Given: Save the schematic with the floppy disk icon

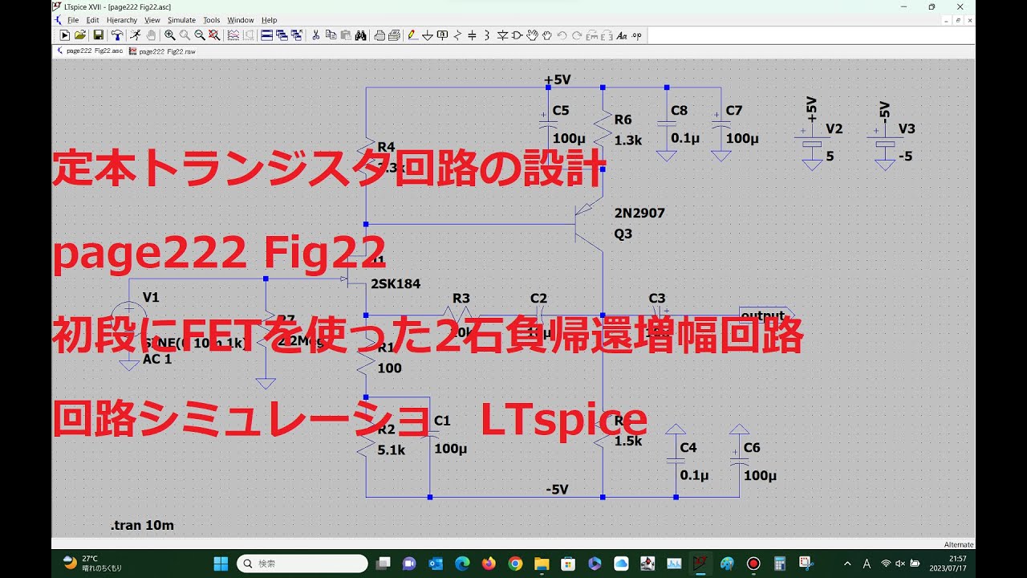Looking at the screenshot, I should coord(98,35).
